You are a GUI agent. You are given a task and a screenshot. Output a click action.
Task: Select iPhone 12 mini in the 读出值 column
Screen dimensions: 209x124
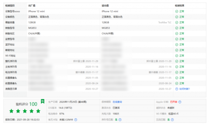click(110, 11)
